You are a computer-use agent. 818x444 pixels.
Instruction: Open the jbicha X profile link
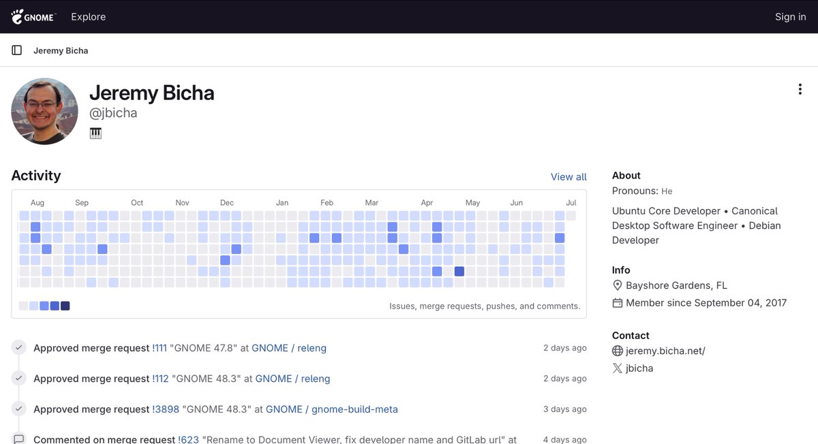pos(639,368)
